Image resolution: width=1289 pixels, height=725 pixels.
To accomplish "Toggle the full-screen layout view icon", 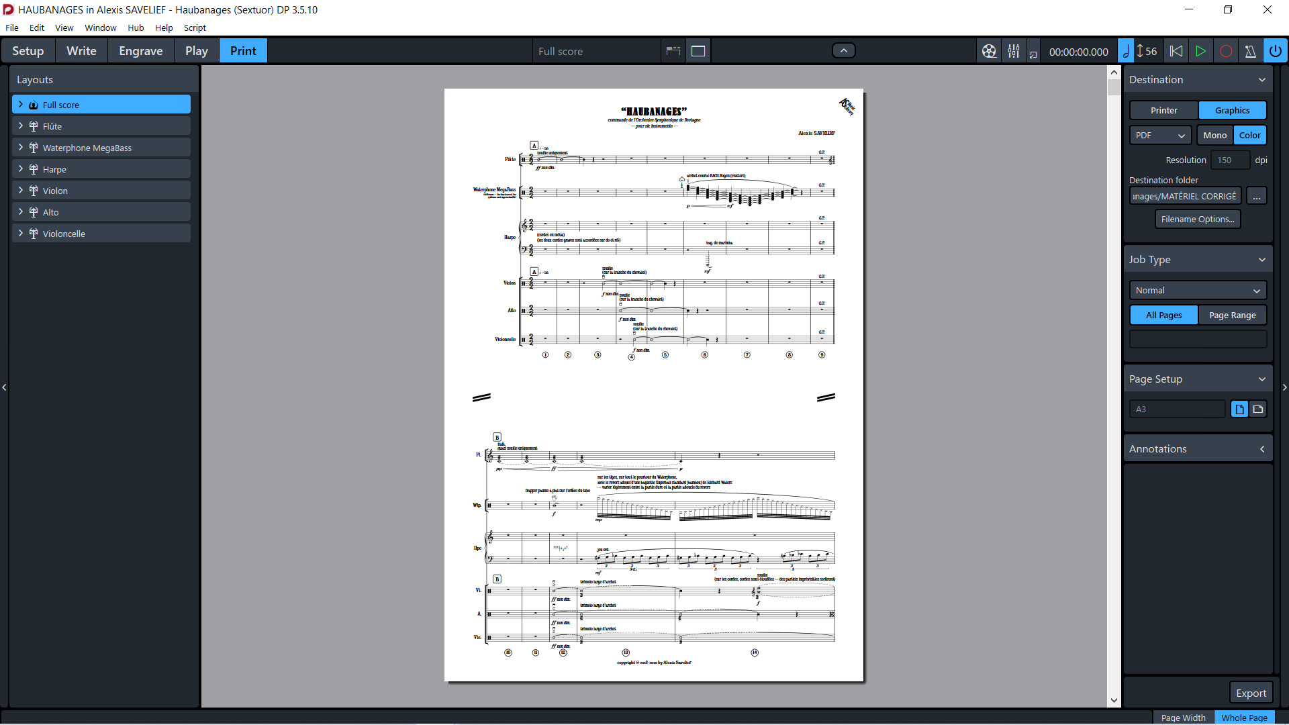I will tap(698, 51).
